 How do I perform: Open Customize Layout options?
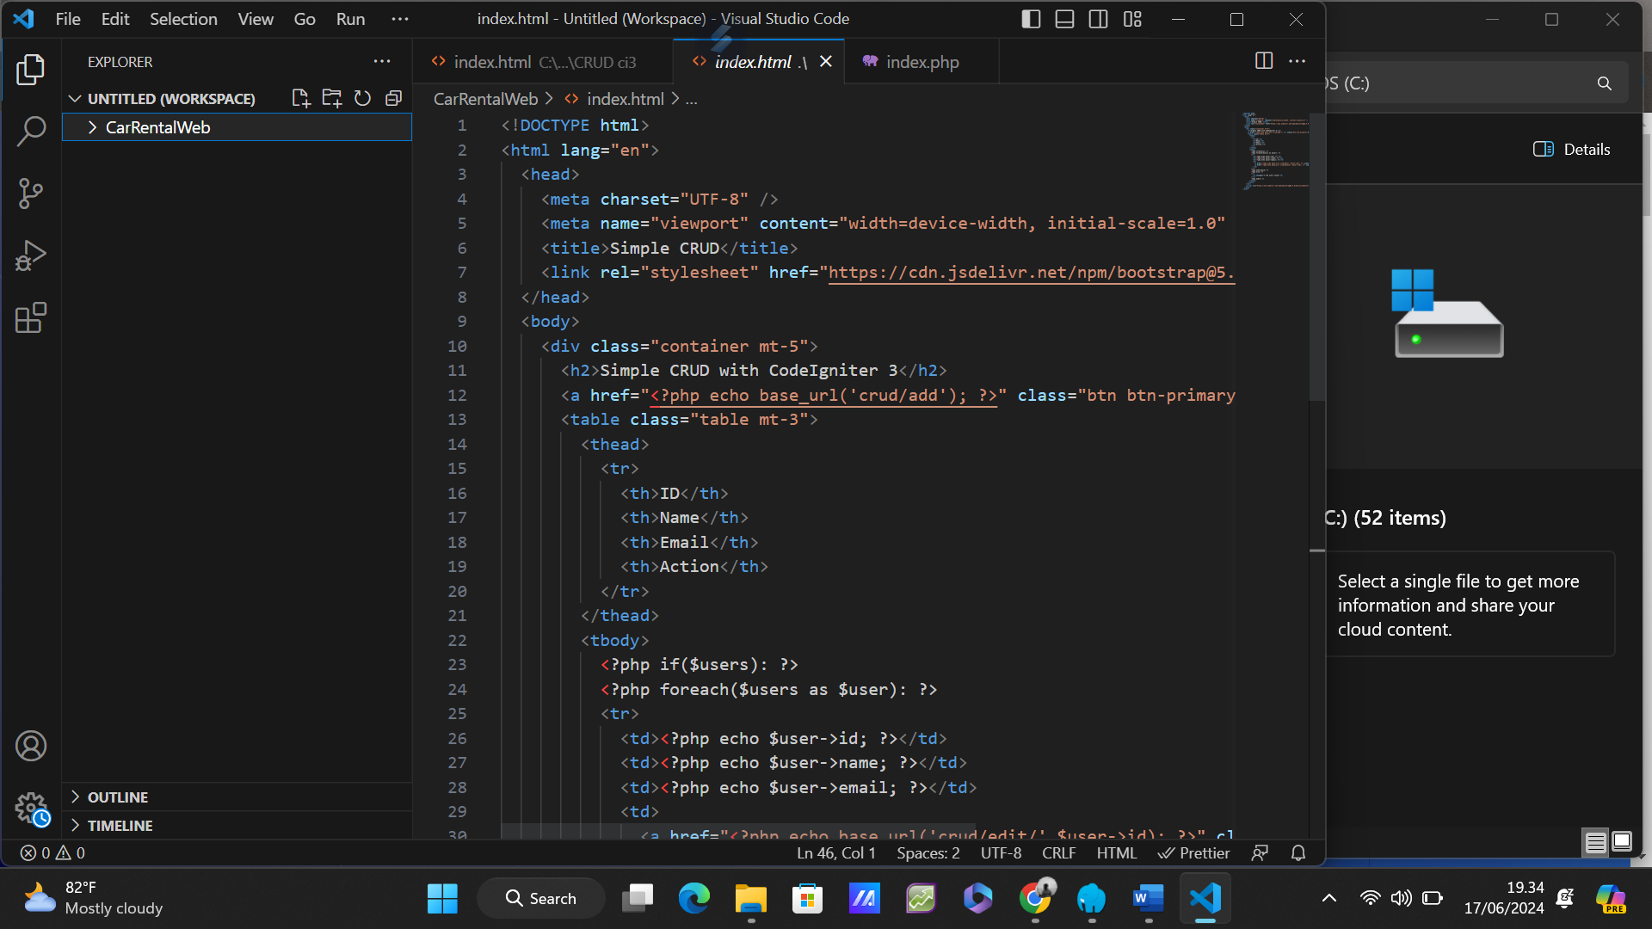1132,19
